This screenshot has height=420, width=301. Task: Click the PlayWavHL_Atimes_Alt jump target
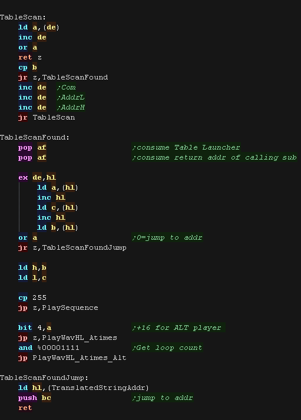point(80,358)
